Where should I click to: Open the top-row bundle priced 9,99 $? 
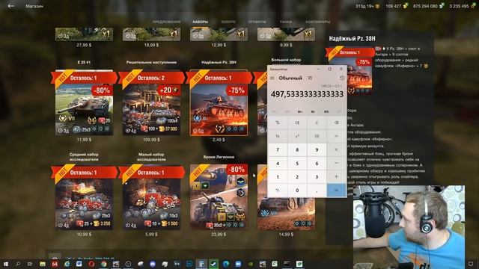[286, 34]
